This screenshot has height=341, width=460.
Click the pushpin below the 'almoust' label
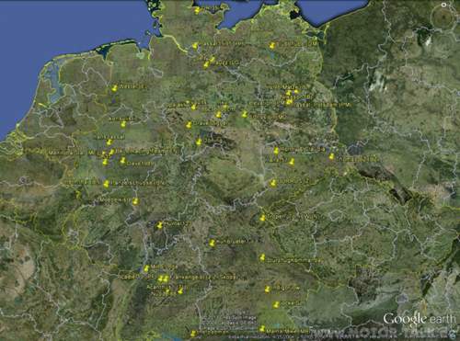click(x=123, y=124)
